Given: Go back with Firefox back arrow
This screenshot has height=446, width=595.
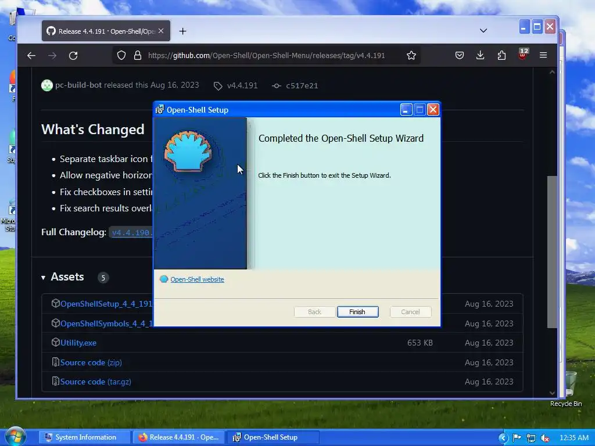Looking at the screenshot, I should coord(31,55).
